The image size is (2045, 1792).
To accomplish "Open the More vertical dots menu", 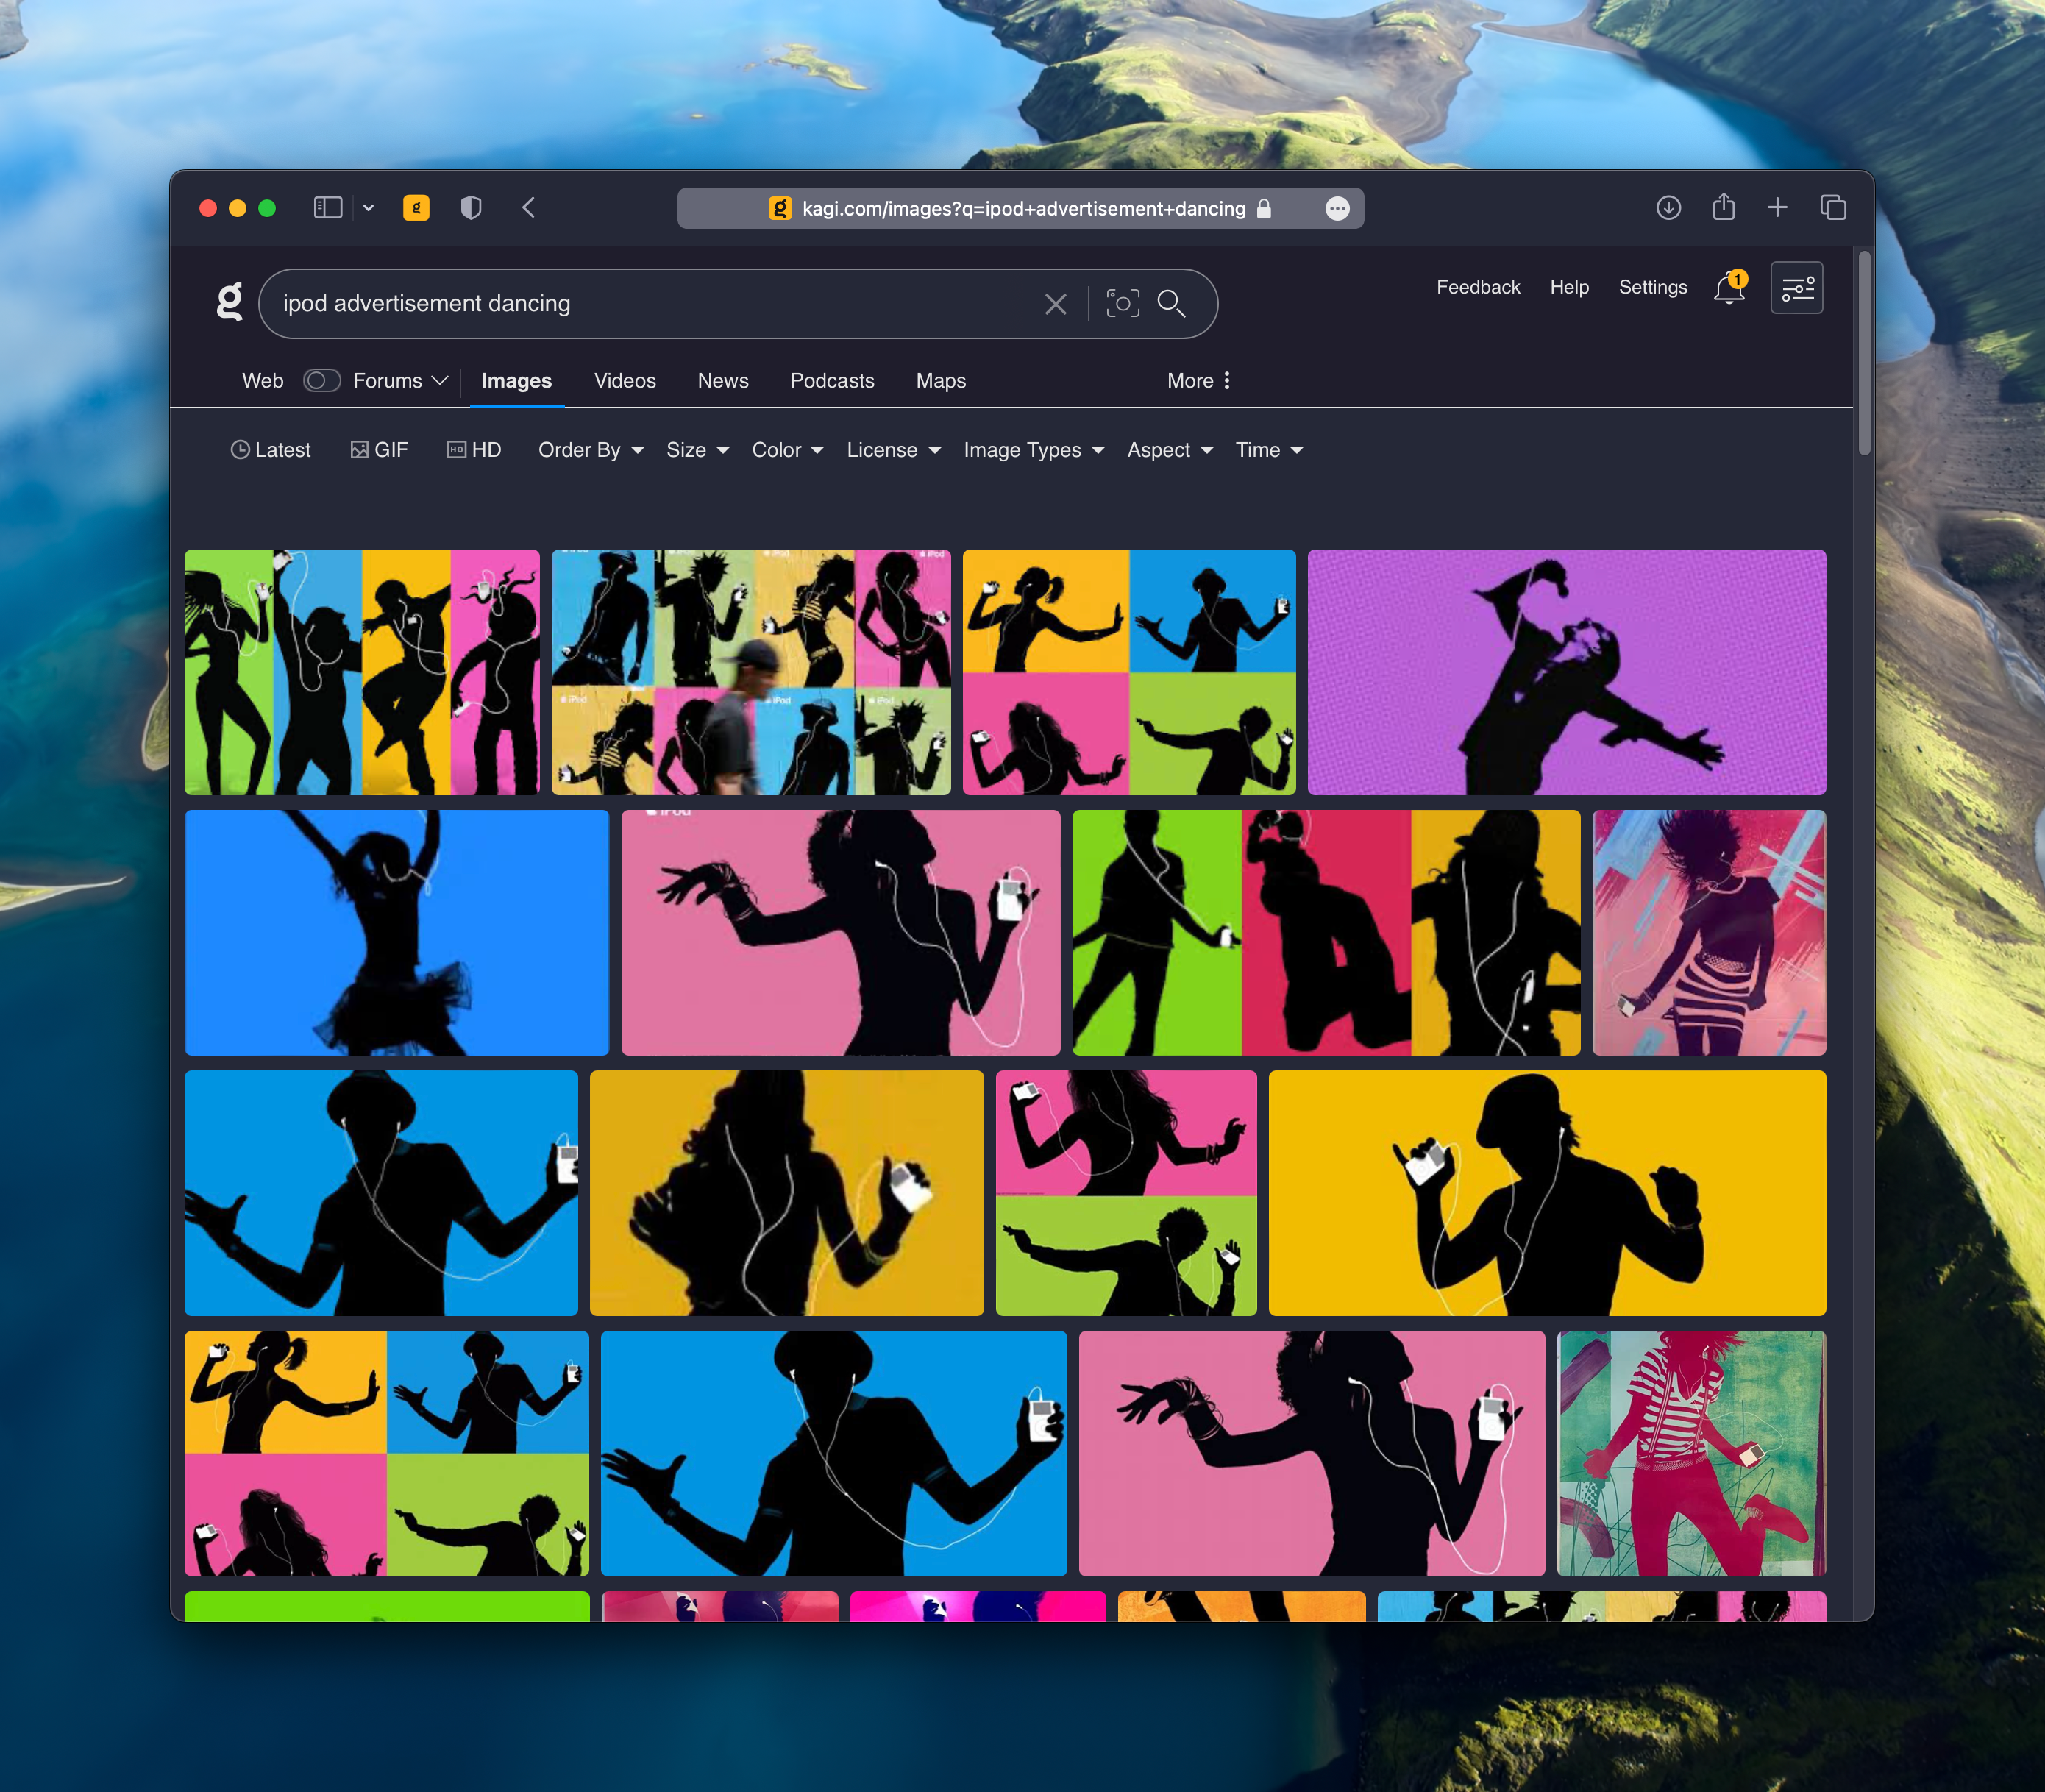I will point(1226,380).
